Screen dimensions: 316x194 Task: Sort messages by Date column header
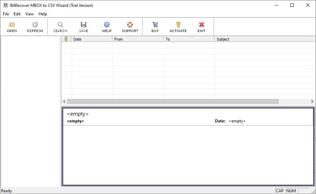[x=92, y=39]
